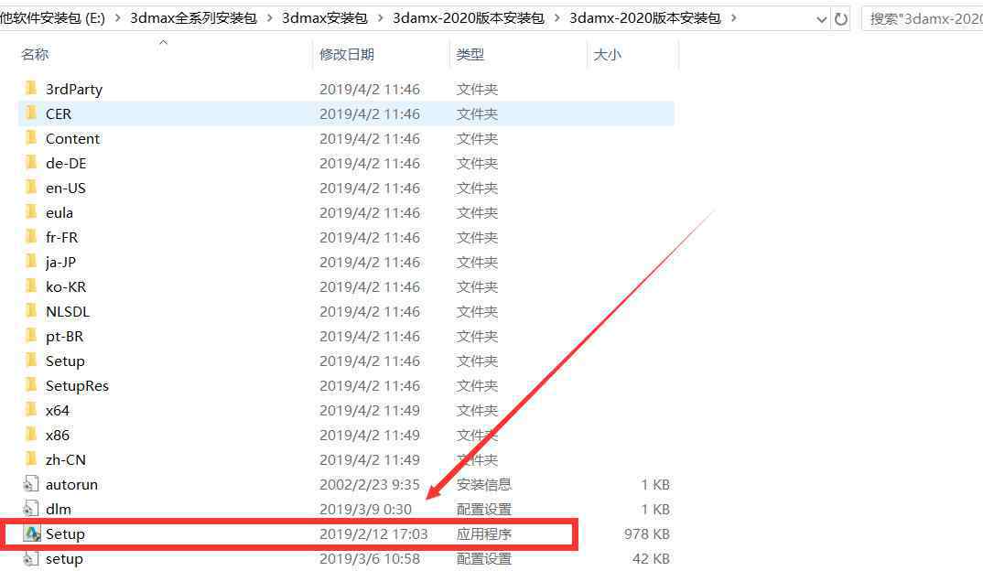Viewport: 983px width, 571px height.
Task: Go to the E: drive breadcrumb
Action: click(53, 19)
